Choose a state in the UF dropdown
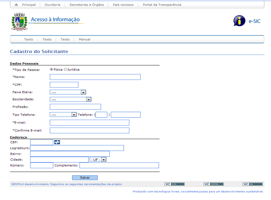The image size is (271, 200). [x=98, y=160]
